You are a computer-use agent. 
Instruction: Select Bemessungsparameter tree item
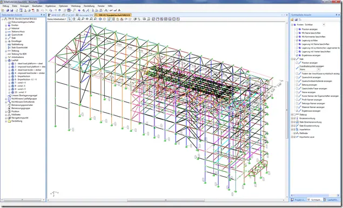click(x=22, y=105)
